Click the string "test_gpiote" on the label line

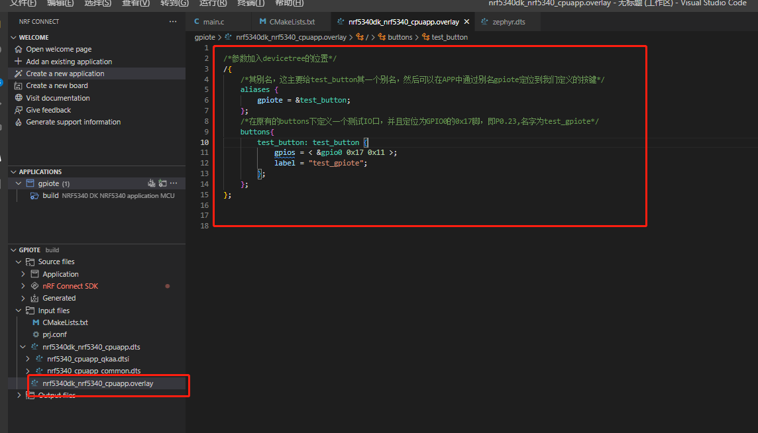coord(336,164)
